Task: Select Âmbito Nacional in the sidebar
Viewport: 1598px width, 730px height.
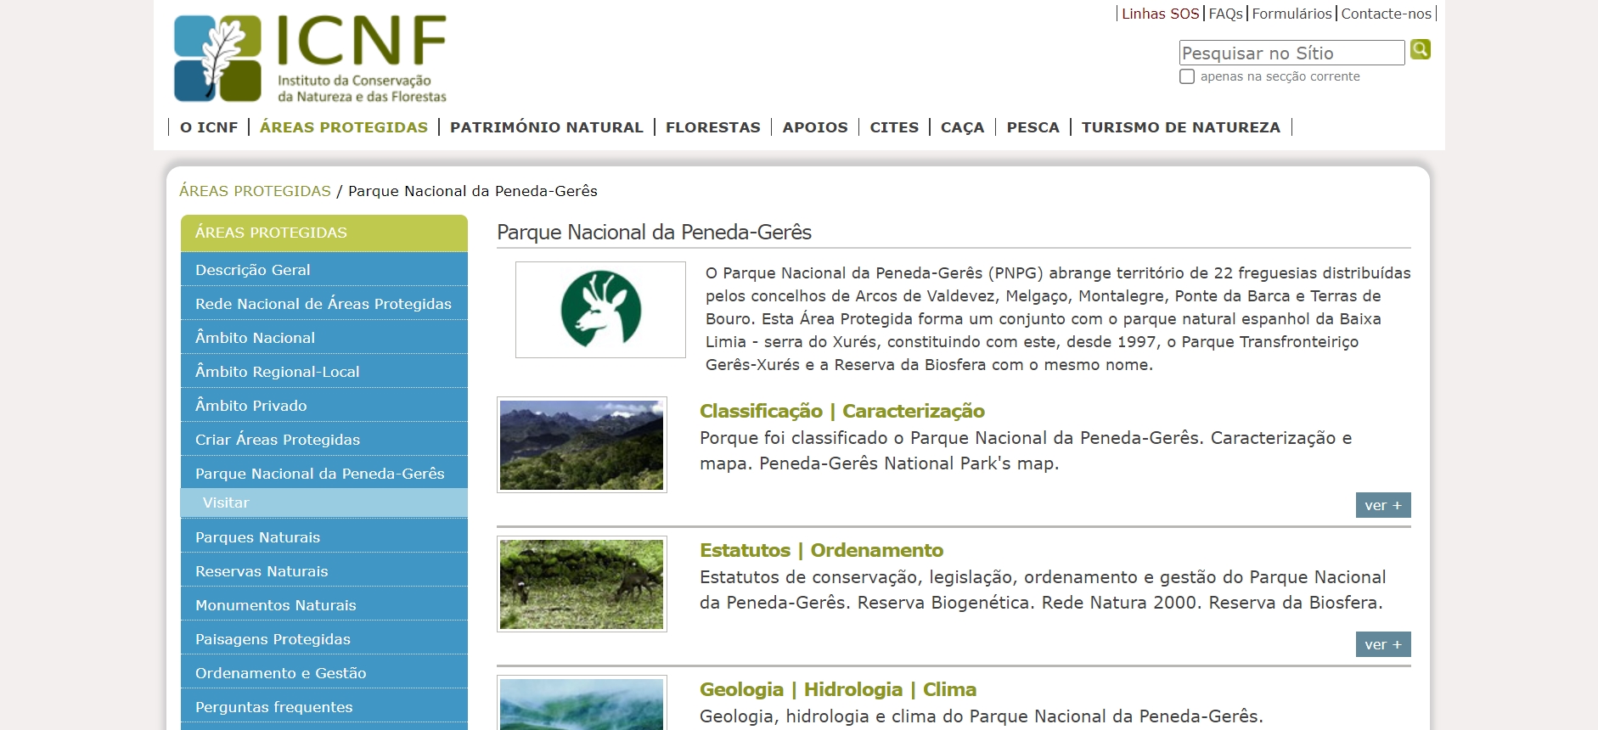Action: click(x=324, y=337)
